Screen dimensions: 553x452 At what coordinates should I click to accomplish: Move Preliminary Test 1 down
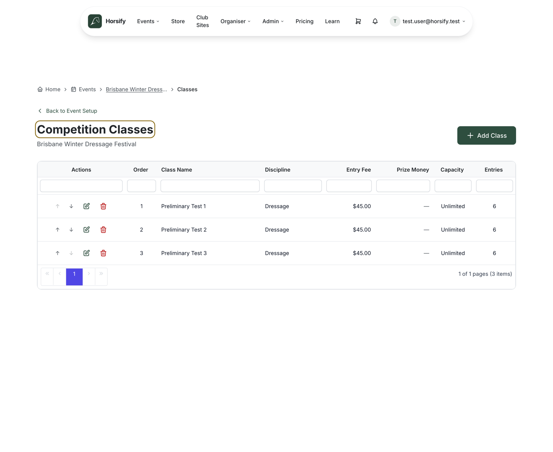tap(71, 206)
